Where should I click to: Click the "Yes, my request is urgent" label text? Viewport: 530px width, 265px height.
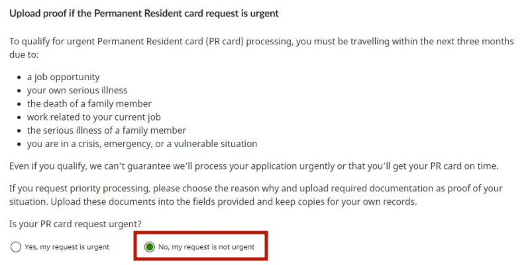(67, 247)
